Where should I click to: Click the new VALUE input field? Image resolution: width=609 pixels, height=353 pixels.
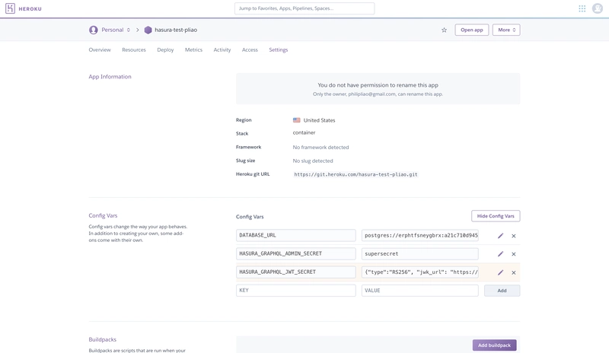click(420, 291)
